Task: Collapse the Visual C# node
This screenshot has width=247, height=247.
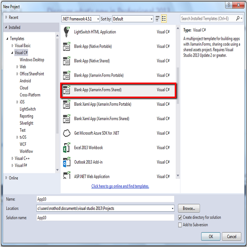Action: [x=12, y=53]
